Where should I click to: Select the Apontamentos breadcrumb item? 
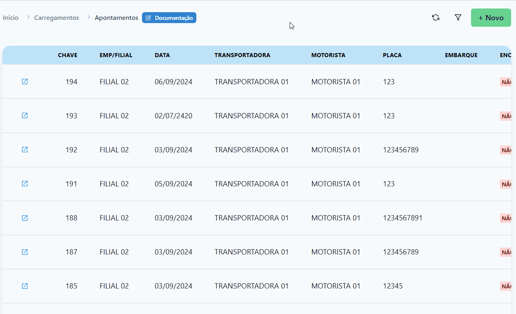tap(116, 18)
